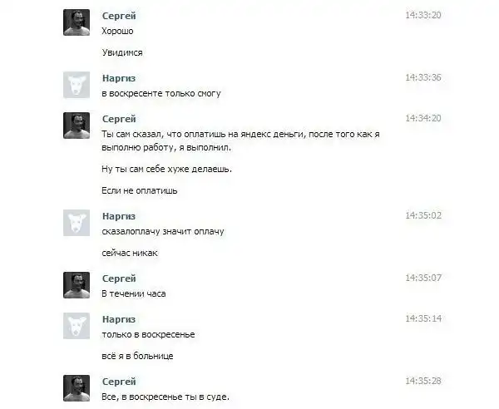Open the Наргиз name link above 'только в воскресенье'
This screenshot has width=499, height=409.
[119, 319]
